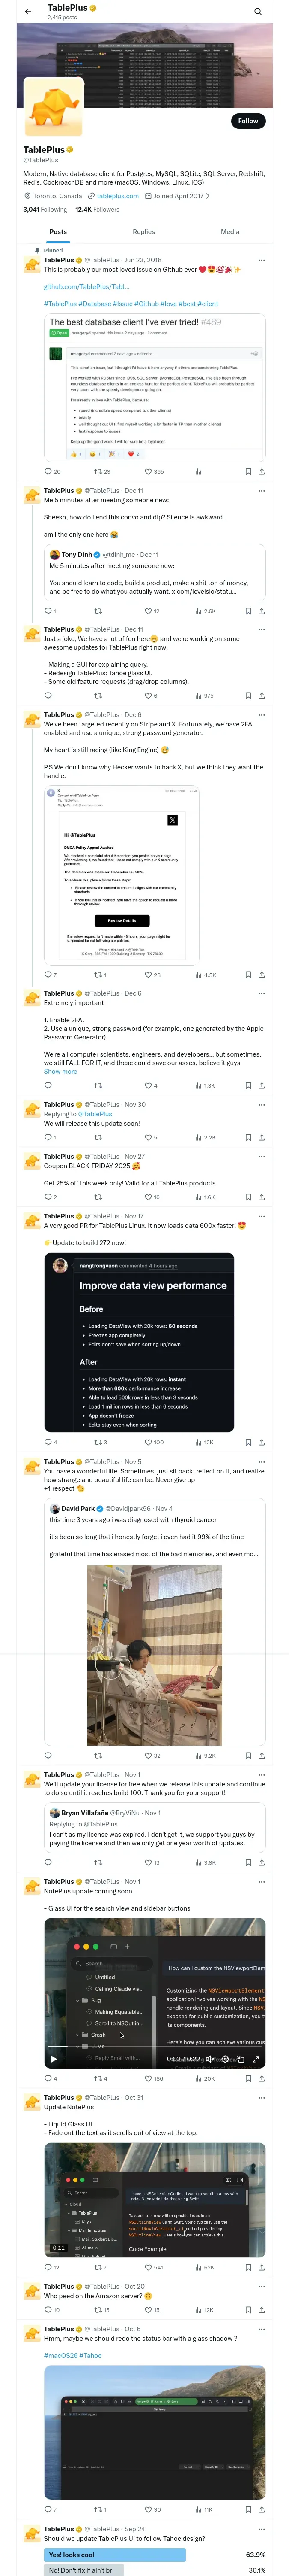Viewport: 289px width, 2576px height.
Task: Repost the Oct 31 Update NotePlus post
Action: coord(98,2267)
